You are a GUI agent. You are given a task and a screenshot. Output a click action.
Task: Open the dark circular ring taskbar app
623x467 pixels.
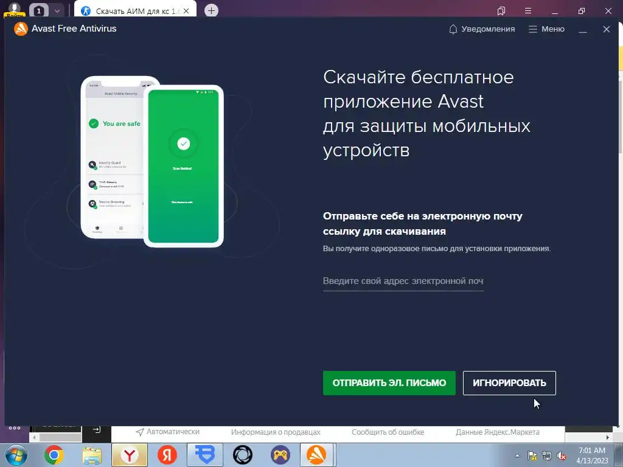(243, 455)
